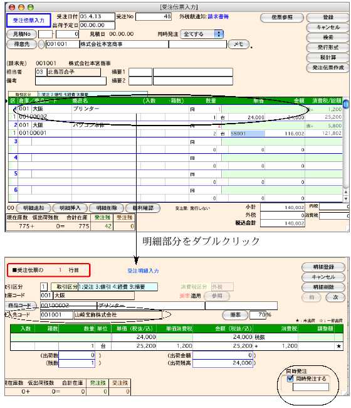Image resolution: width=351 pixels, height=408 pixels.
Task: Click the 明細挿入 button
Action: click(x=70, y=208)
